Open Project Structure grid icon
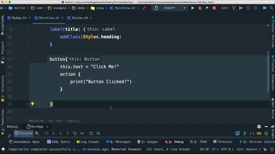 tap(264, 8)
